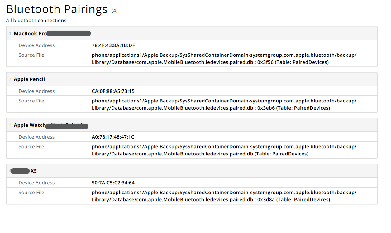This screenshot has height=233, width=391.
Task: Open source file path ending in 0x3f56
Action: (x=224, y=59)
